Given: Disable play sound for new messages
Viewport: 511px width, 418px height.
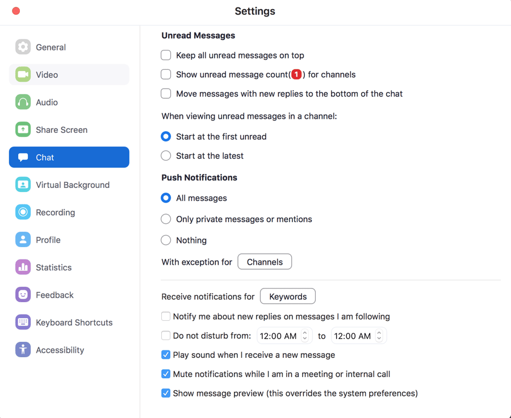Looking at the screenshot, I should tap(166, 355).
